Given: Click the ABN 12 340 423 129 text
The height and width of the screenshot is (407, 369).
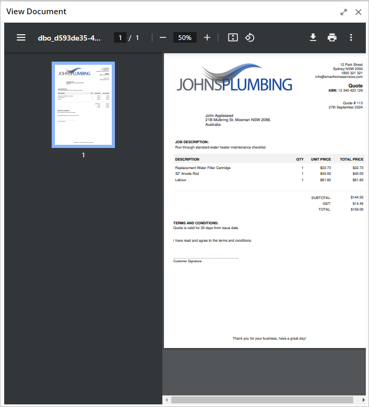Looking at the screenshot, I should click(345, 91).
